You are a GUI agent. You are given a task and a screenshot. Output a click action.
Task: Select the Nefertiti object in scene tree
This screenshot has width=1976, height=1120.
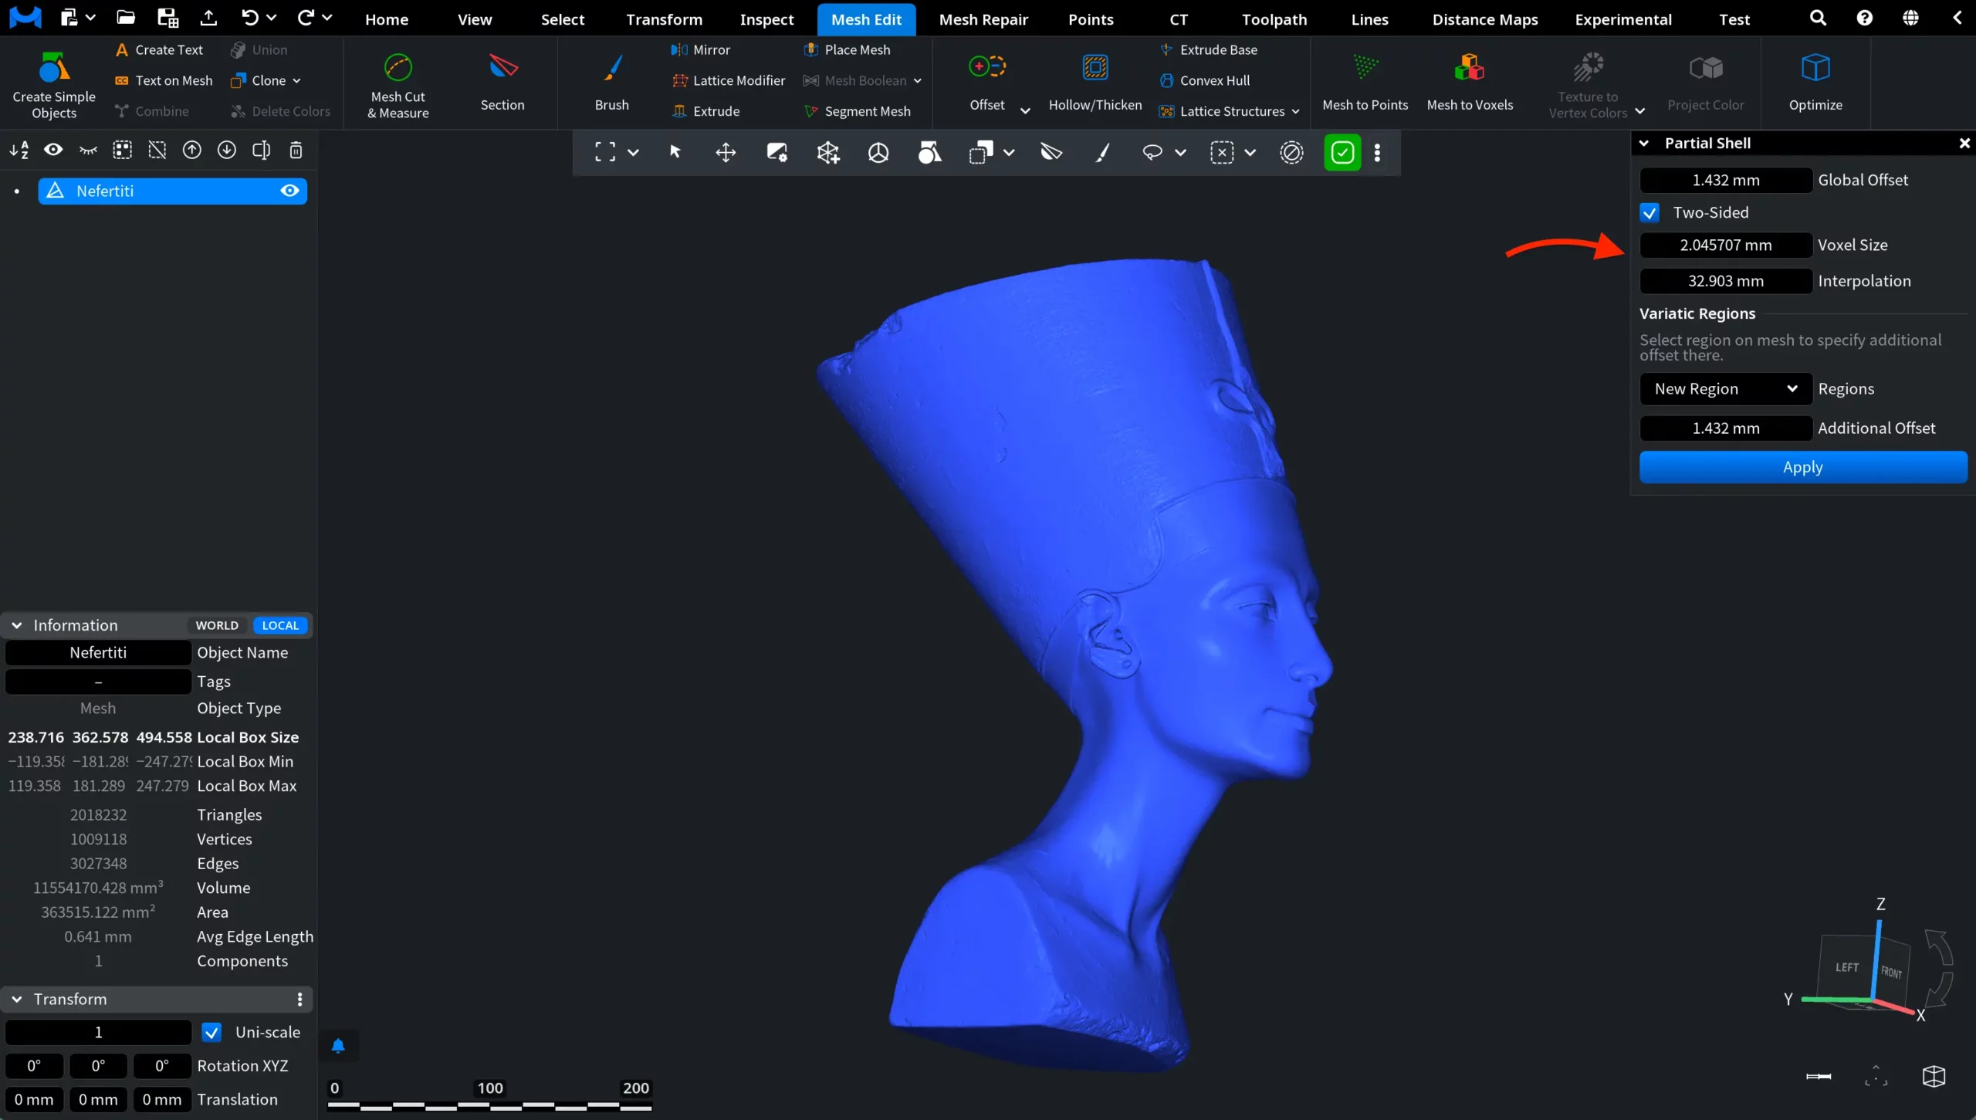(x=173, y=191)
